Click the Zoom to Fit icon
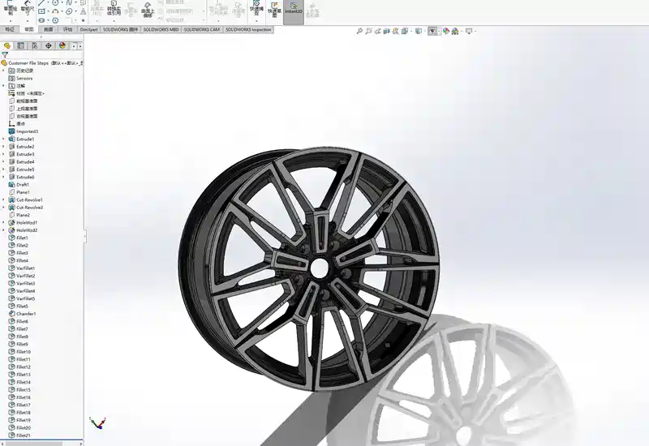The height and width of the screenshot is (446, 649). [359, 31]
